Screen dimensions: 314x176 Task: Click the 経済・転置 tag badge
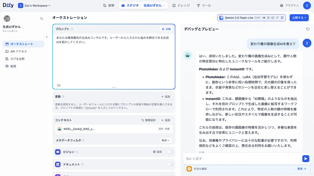[x=164, y=129]
